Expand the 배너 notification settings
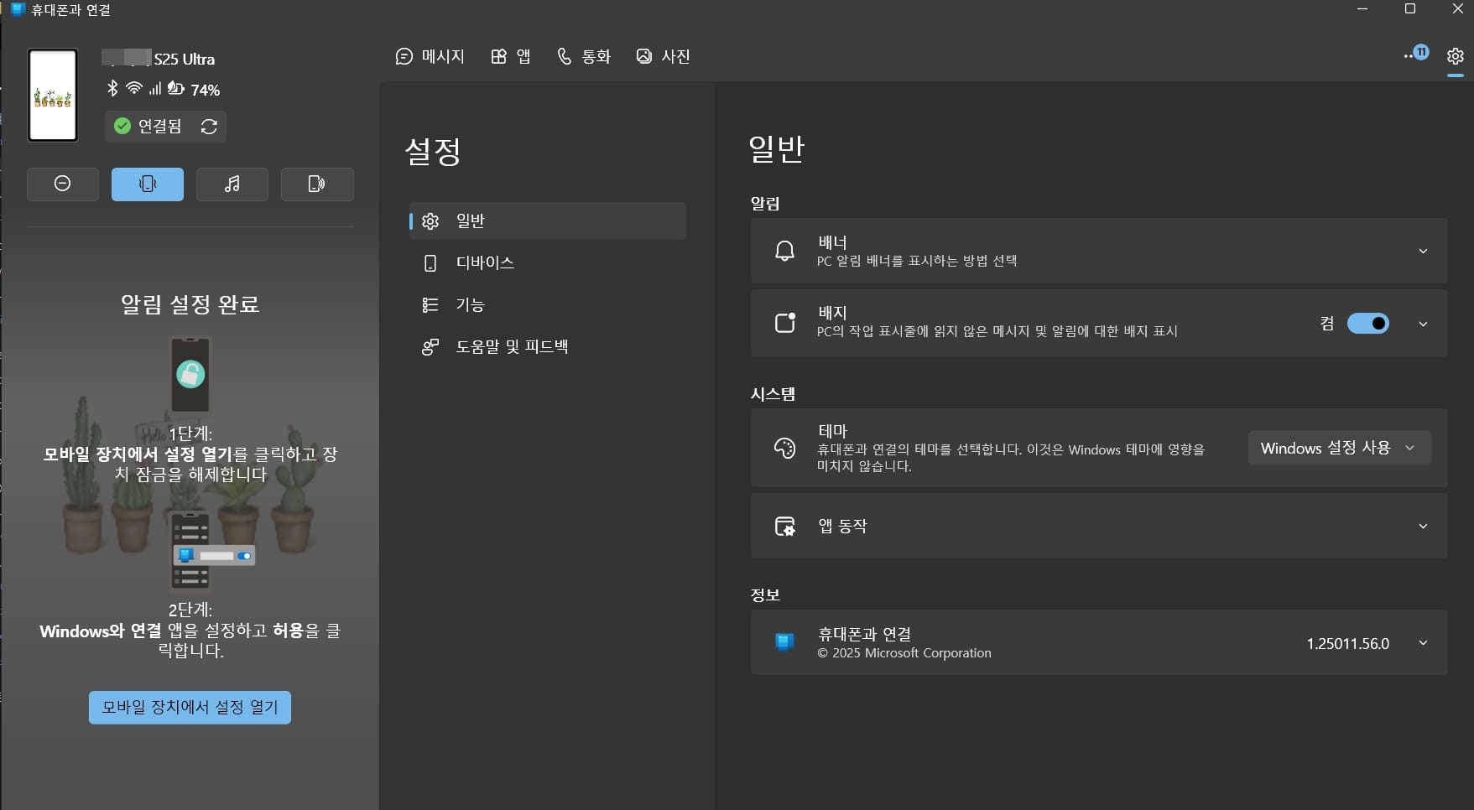The width and height of the screenshot is (1474, 810). (1423, 251)
